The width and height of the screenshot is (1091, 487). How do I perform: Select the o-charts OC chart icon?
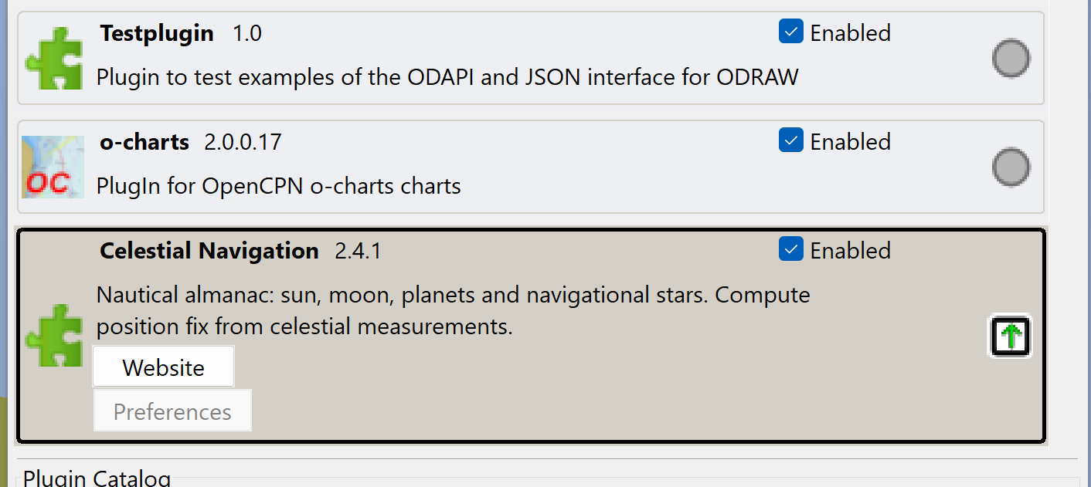[x=53, y=167]
